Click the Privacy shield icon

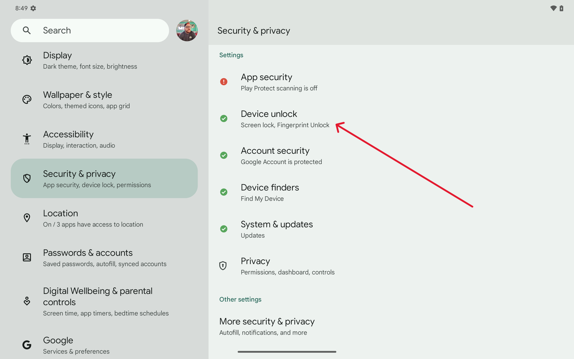click(x=223, y=266)
